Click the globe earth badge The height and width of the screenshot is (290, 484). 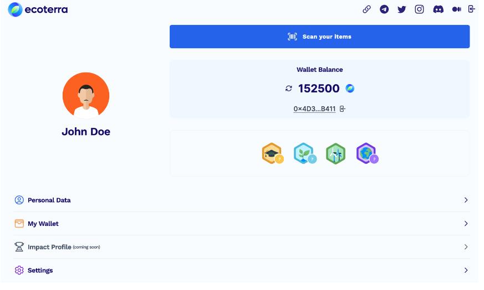coord(367,153)
